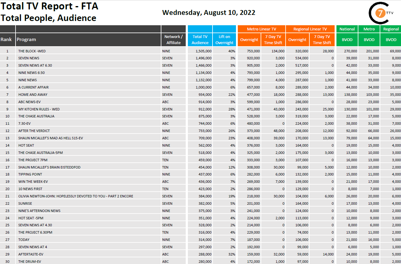Click the Program column header
Image resolution: width=401 pixels, height=264 pixels.
(x=26, y=40)
